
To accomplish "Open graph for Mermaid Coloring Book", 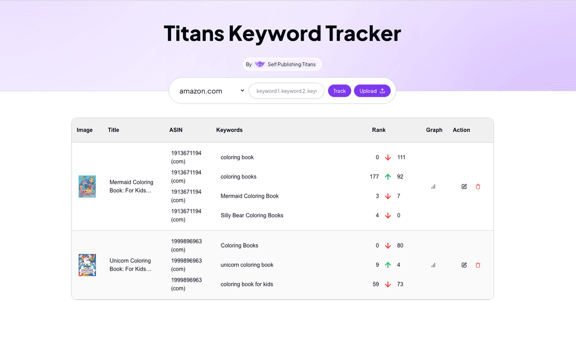I will 433,186.
